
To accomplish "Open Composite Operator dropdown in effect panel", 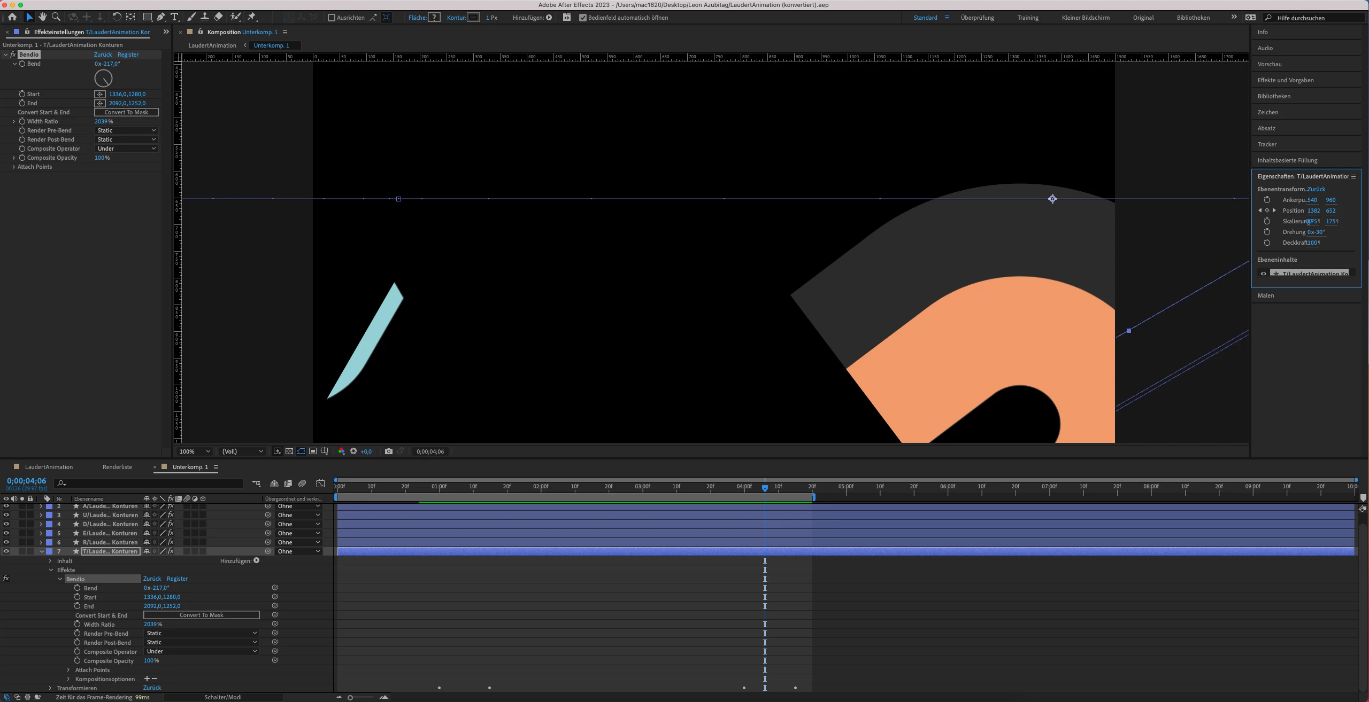I will click(x=126, y=149).
